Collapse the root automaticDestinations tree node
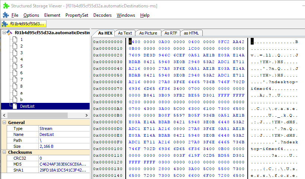The image size is (305, 179). [x=4, y=33]
